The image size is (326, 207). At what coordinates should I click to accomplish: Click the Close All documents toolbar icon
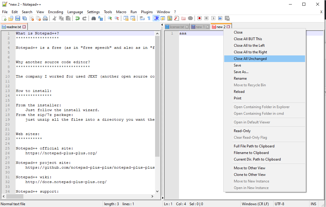point(38,18)
